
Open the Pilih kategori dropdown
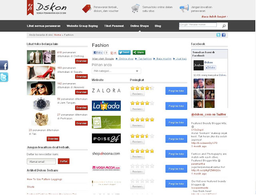click(116, 71)
